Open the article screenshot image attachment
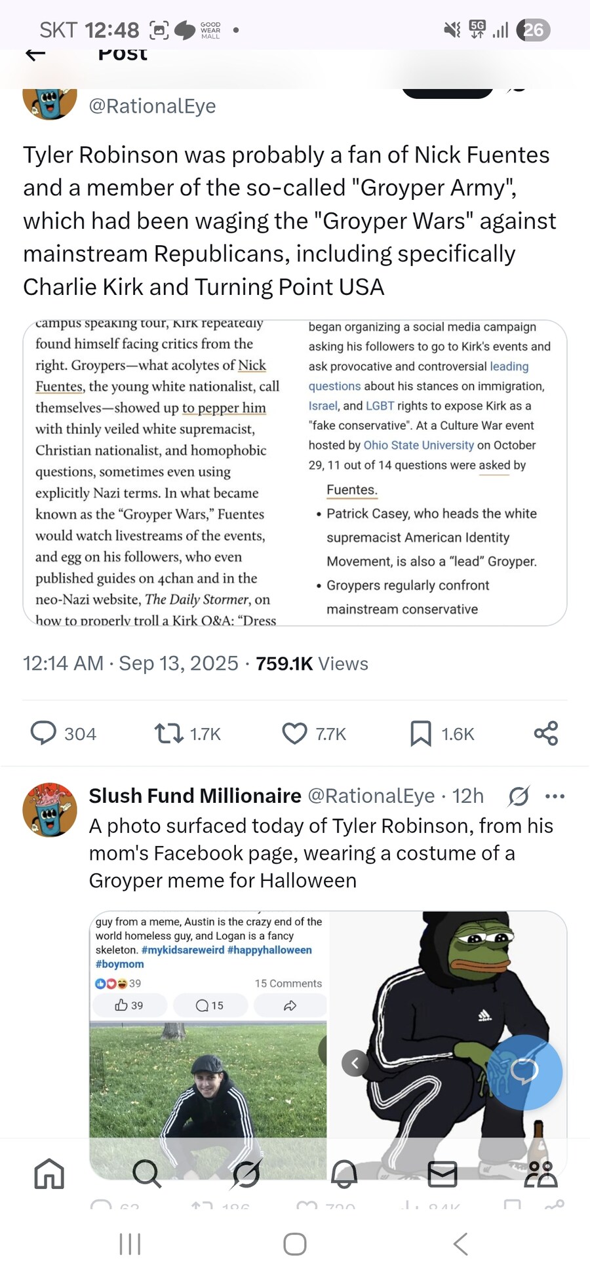This screenshot has width=590, height=1278. [295, 473]
